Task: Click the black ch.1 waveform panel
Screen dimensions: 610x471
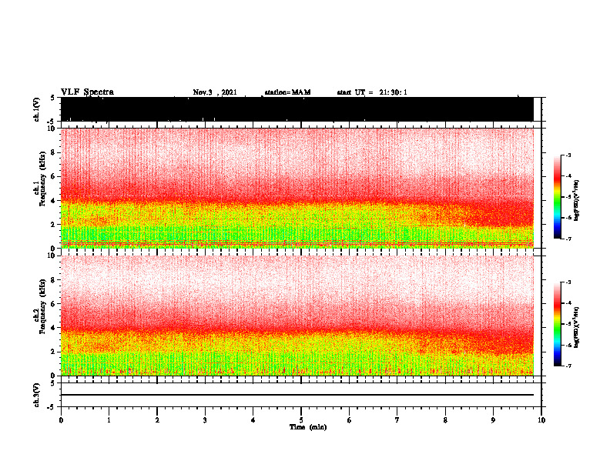Action: point(297,109)
